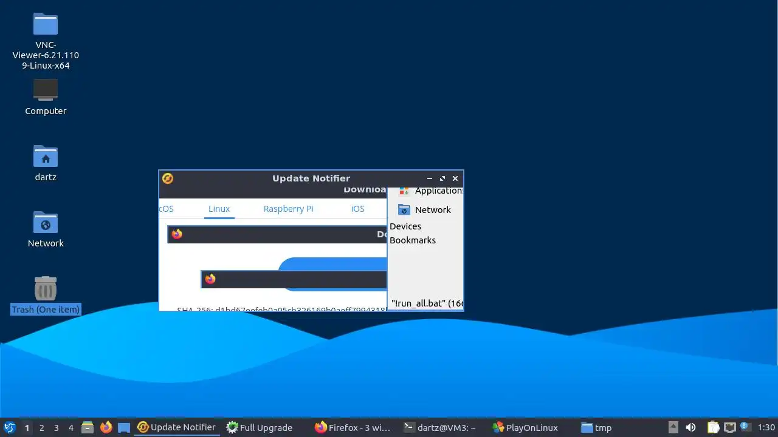Click the Firefox icon in the upper dark bar
Viewport: 778px width, 437px height.
click(177, 234)
